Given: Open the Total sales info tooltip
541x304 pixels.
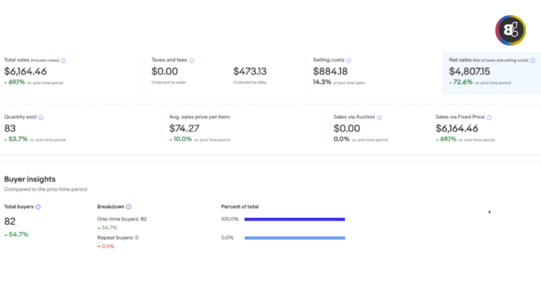Looking at the screenshot, I should click(x=63, y=60).
